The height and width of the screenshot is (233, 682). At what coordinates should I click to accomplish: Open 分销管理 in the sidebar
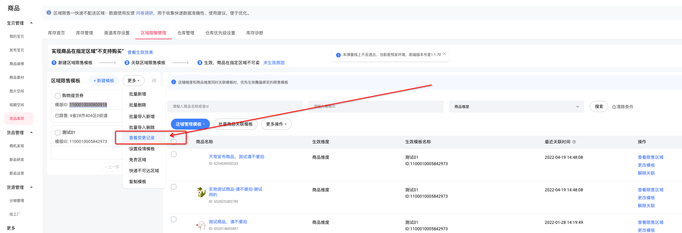[17, 201]
